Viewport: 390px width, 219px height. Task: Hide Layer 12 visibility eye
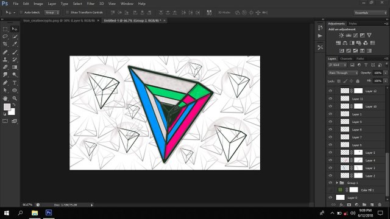330,91
